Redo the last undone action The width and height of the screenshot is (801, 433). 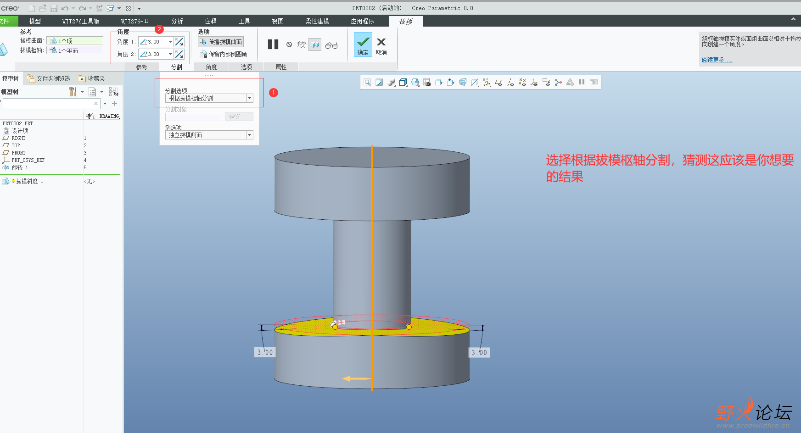coord(82,8)
